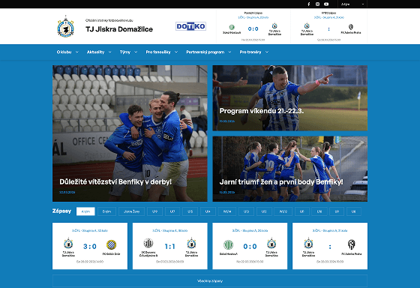The width and height of the screenshot is (420, 288).
Task: Select the WU12 matches tab
Action: point(283,211)
